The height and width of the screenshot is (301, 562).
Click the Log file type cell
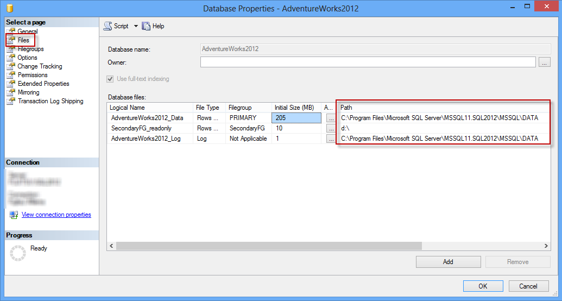[209, 139]
